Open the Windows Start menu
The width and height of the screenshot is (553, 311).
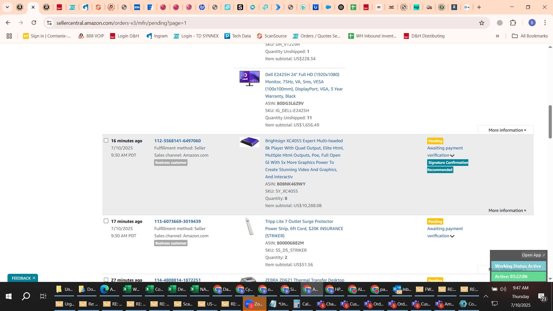(9, 296)
